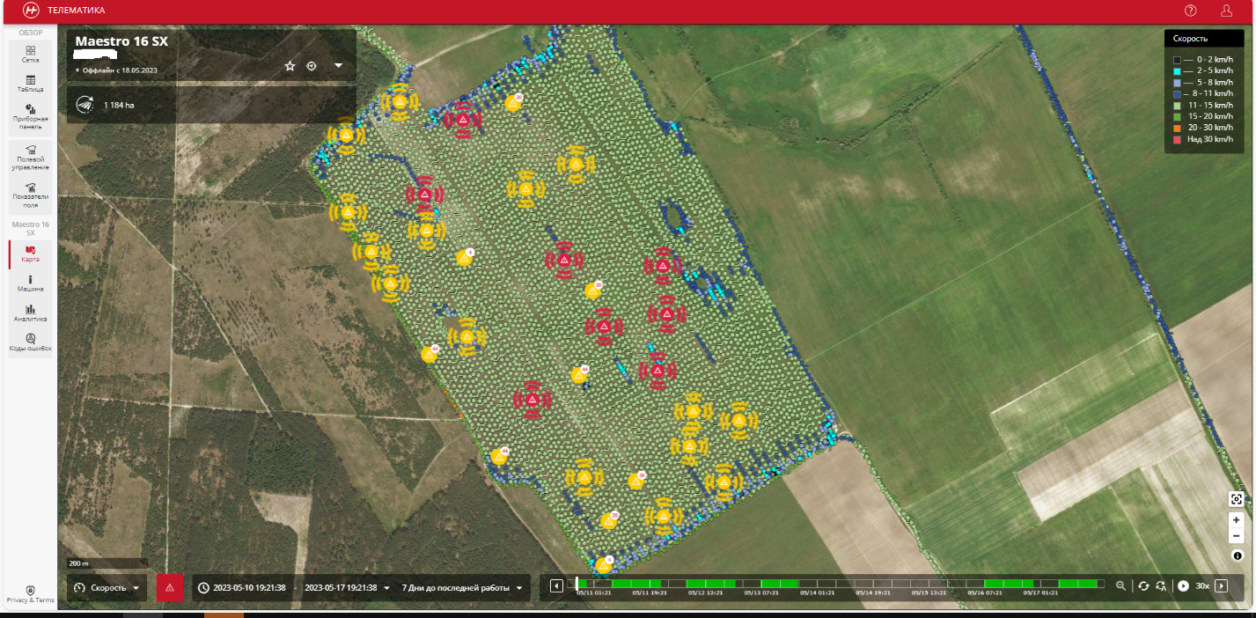Viewport: 1256px width, 618px height.
Task: Open Полевой управление section
Action: (31, 158)
